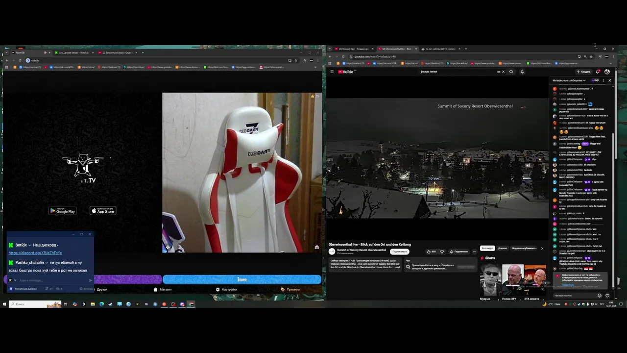Image resolution: width=627 pixels, height=353 pixels.
Task: Open YouTube hamburger guide menu
Action: [x=332, y=72]
